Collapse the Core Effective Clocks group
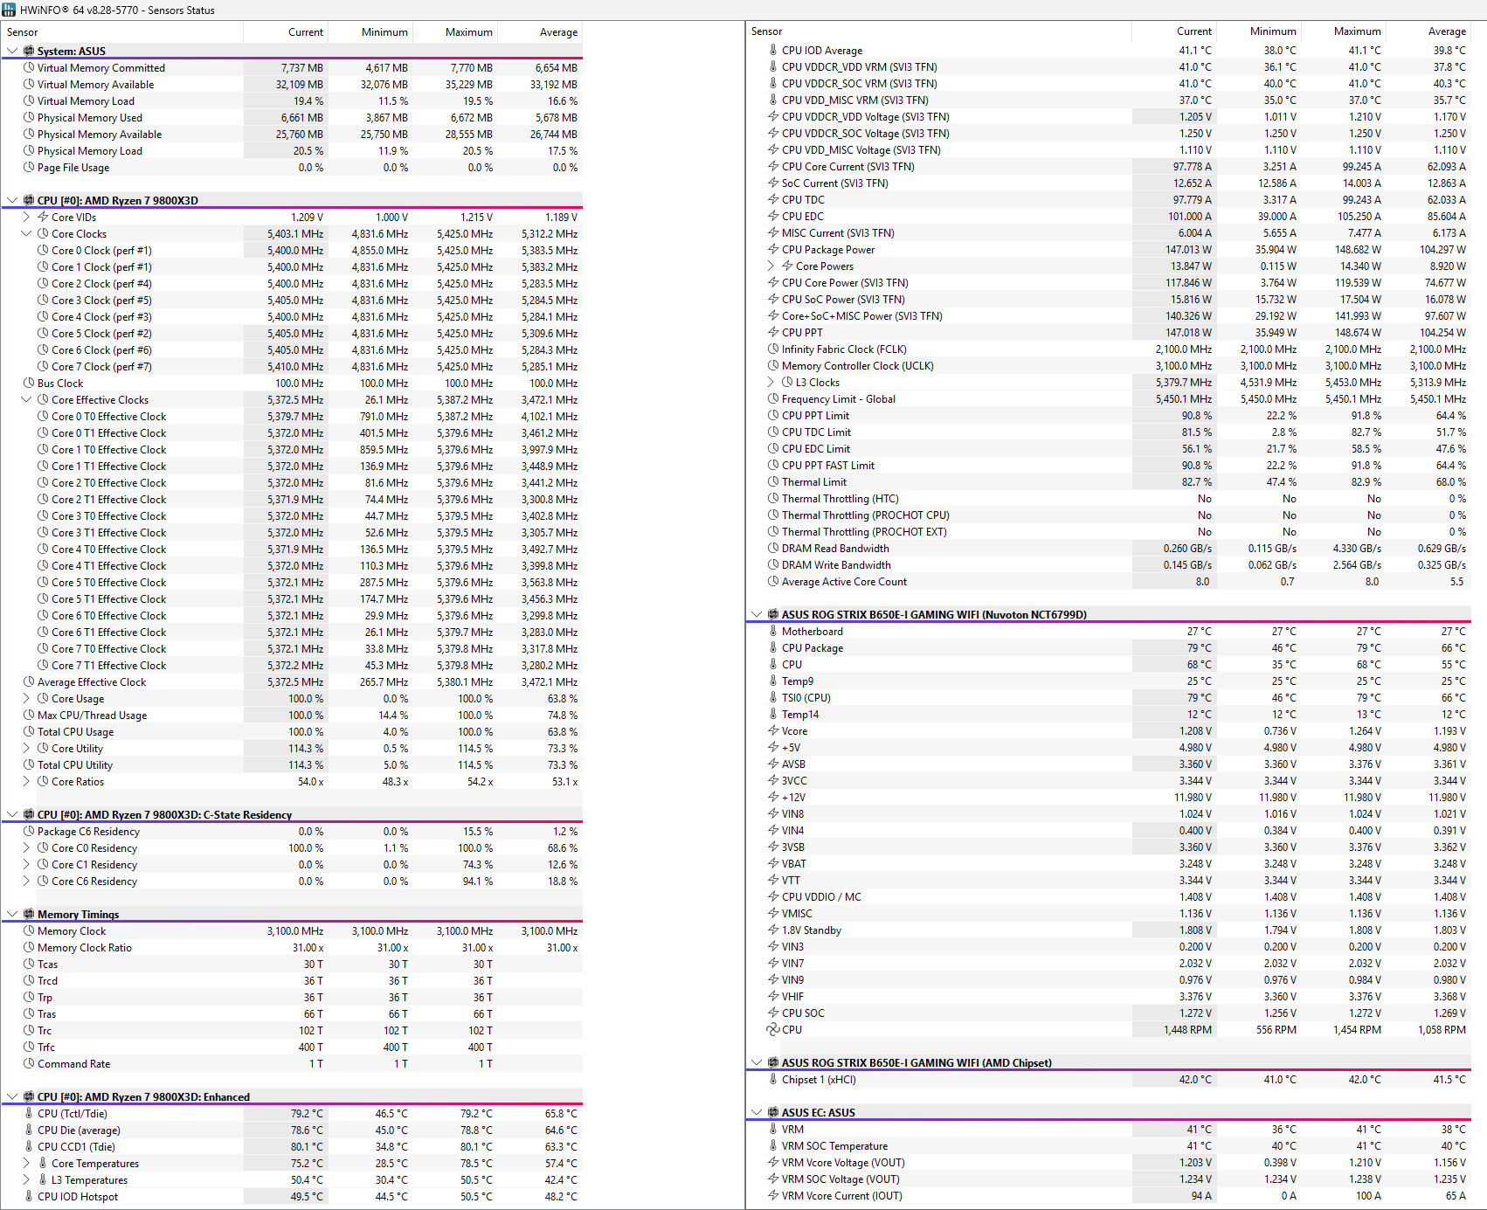The width and height of the screenshot is (1487, 1210). (x=26, y=400)
